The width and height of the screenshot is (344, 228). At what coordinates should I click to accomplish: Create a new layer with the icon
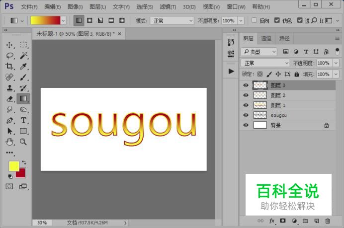(x=316, y=221)
